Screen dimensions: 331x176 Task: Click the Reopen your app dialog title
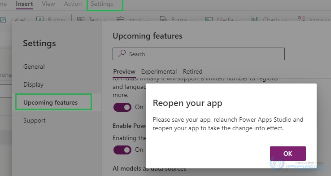point(187,103)
